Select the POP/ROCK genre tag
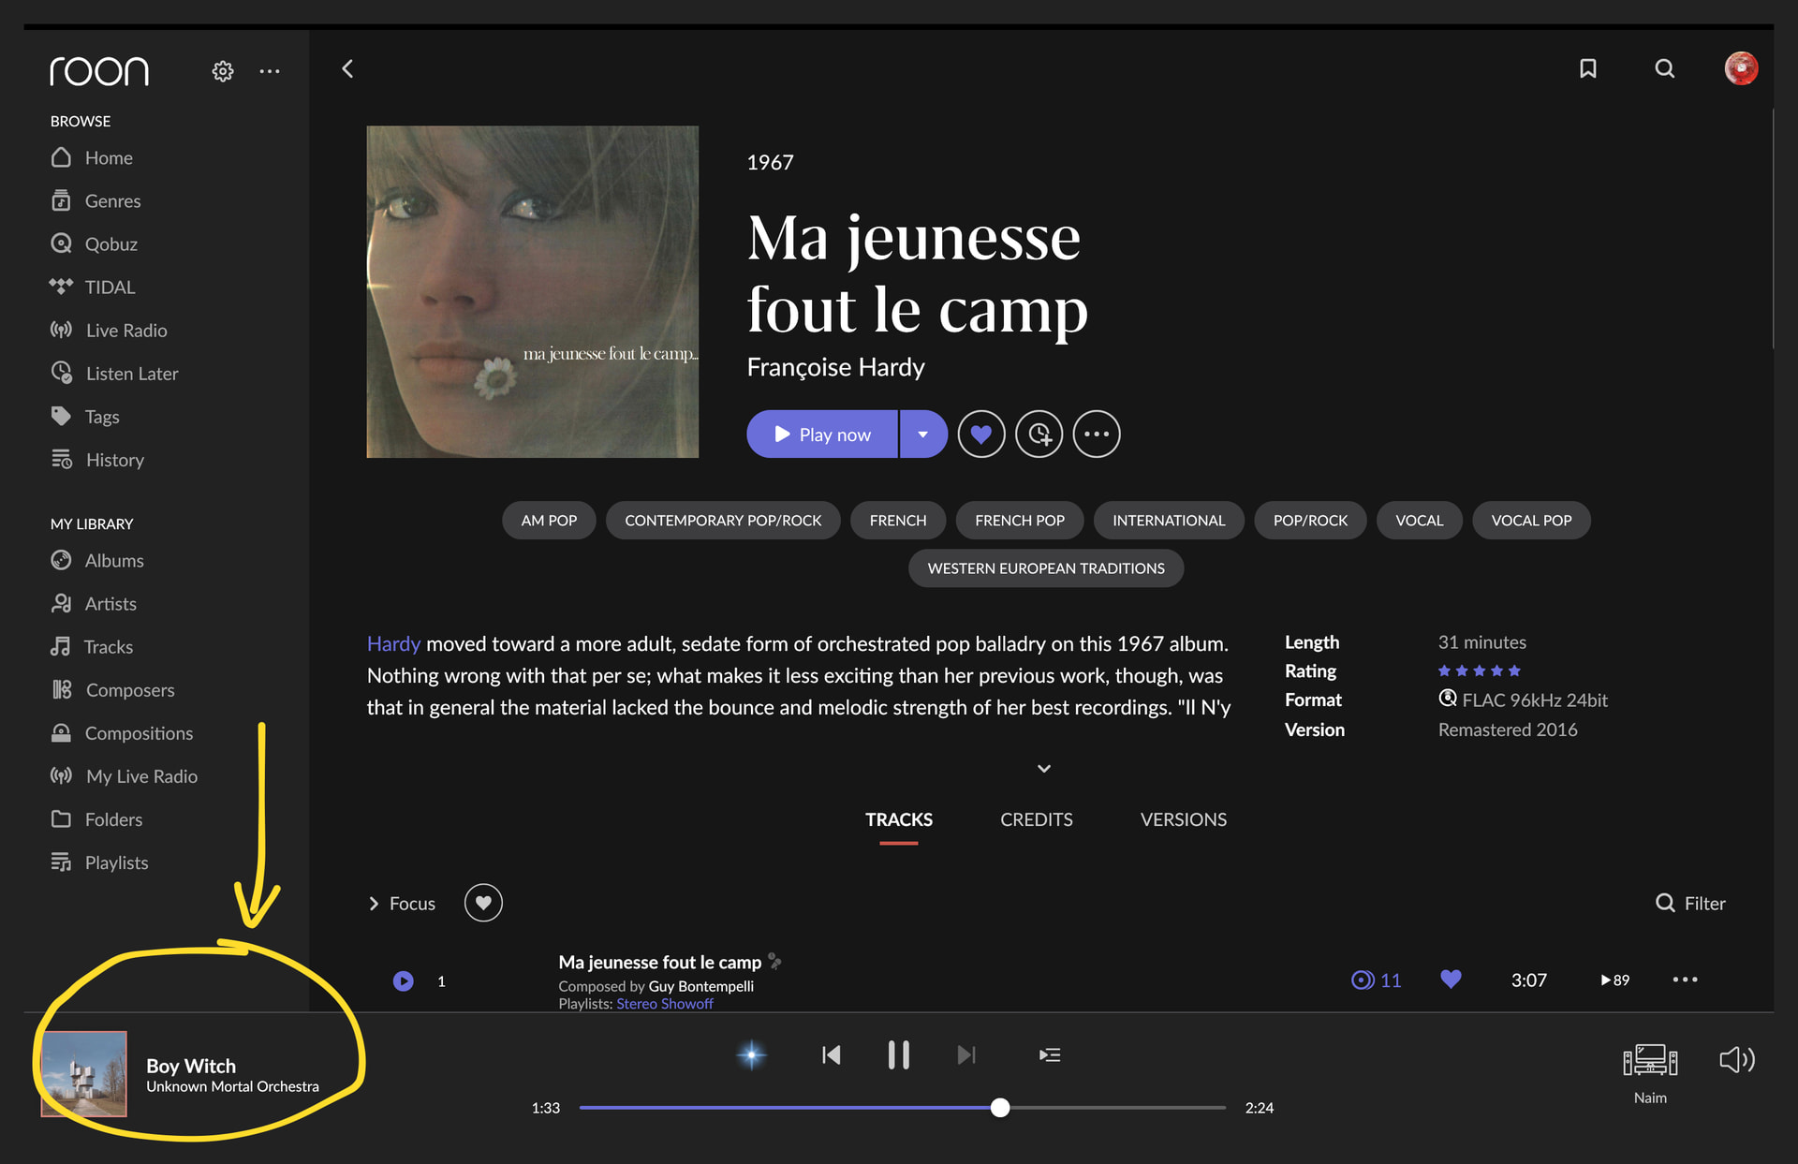The height and width of the screenshot is (1164, 1798). click(x=1310, y=521)
